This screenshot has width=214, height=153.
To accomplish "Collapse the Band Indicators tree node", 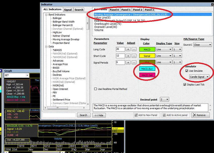I will click(x=46, y=15).
